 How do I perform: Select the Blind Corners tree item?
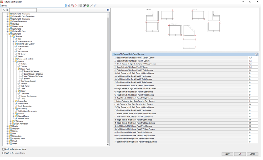pos(23,51)
